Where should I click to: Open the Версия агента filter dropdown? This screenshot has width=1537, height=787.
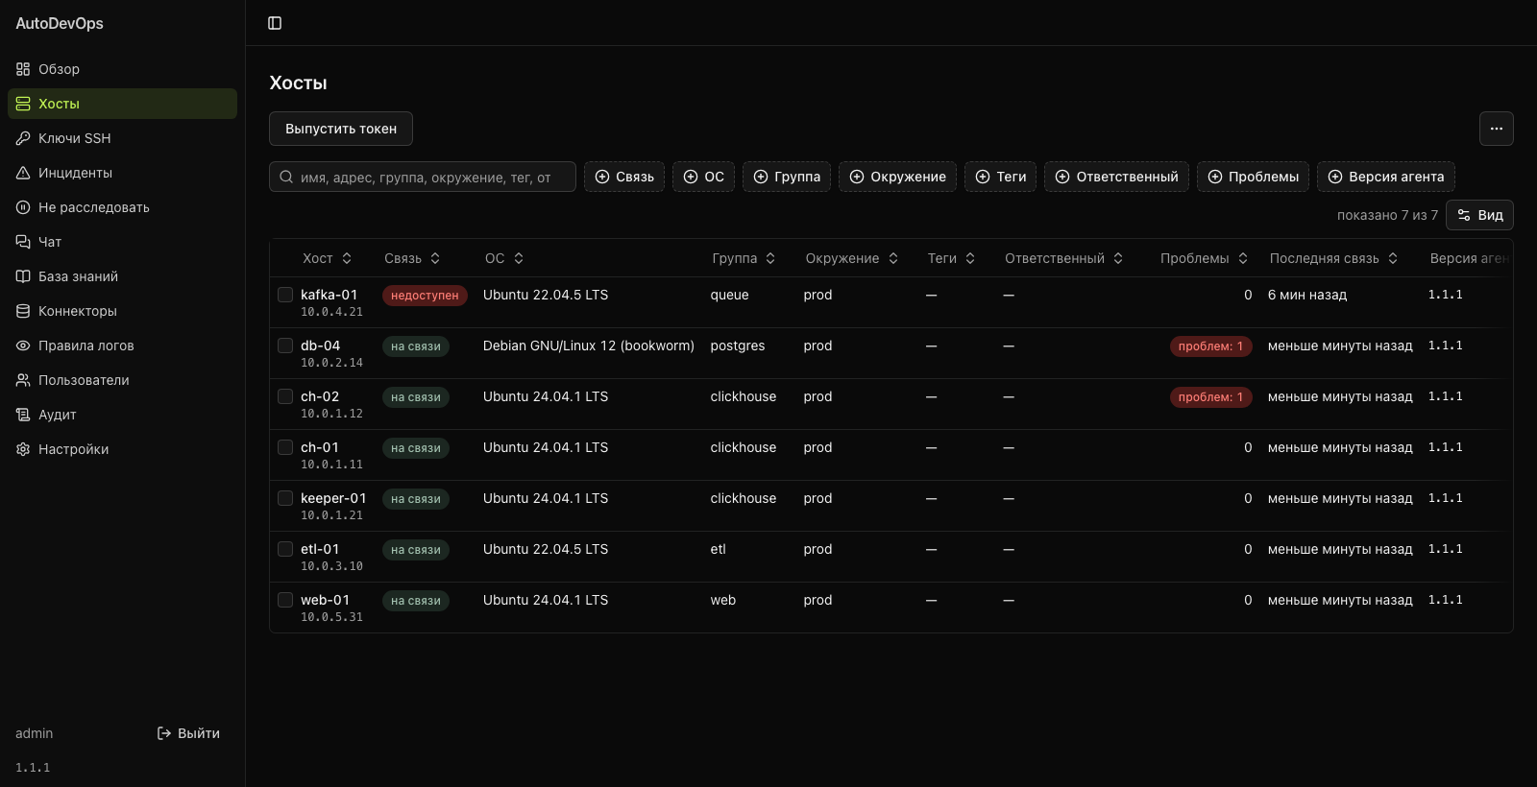click(x=1386, y=177)
